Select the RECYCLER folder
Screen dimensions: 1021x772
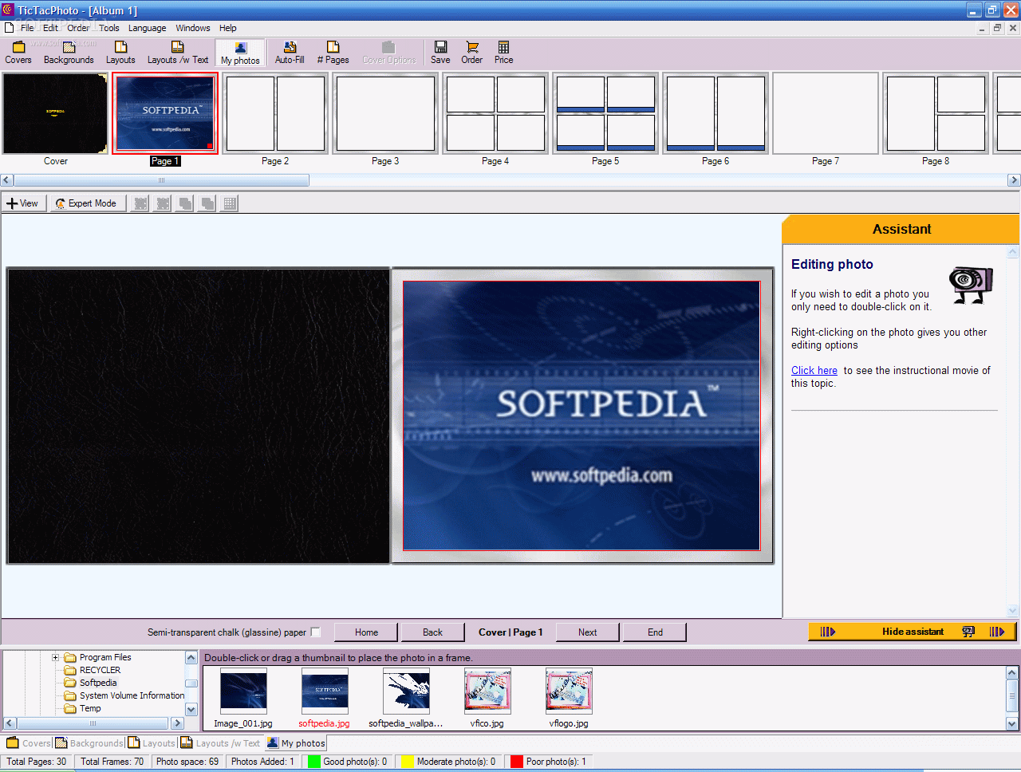point(100,671)
